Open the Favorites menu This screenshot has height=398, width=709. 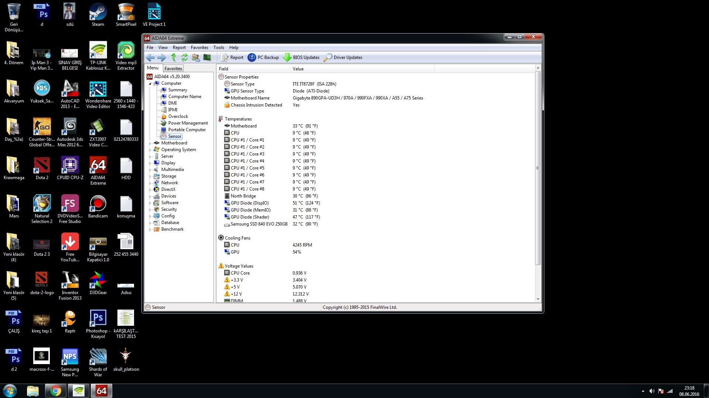199,48
